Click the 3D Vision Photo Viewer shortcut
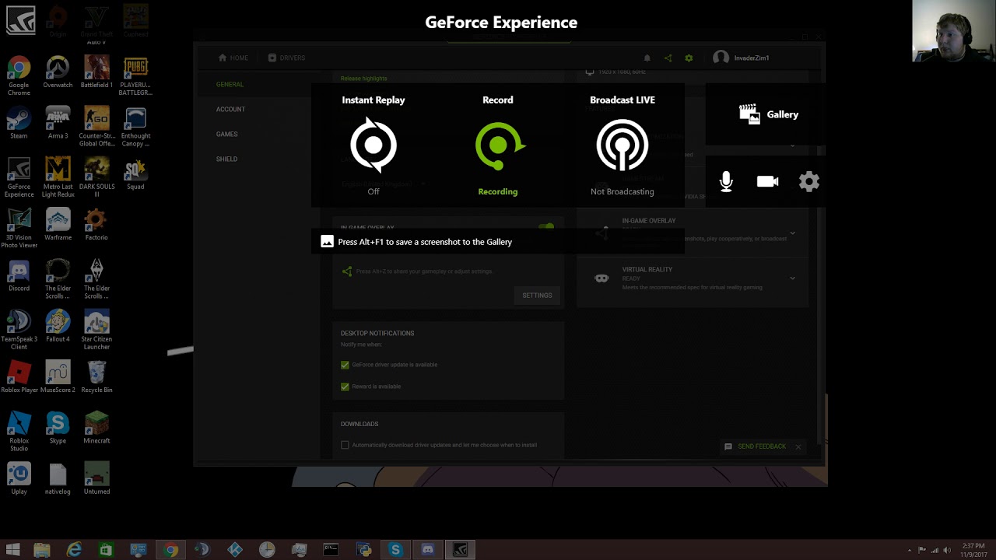The image size is (996, 560). [x=19, y=228]
